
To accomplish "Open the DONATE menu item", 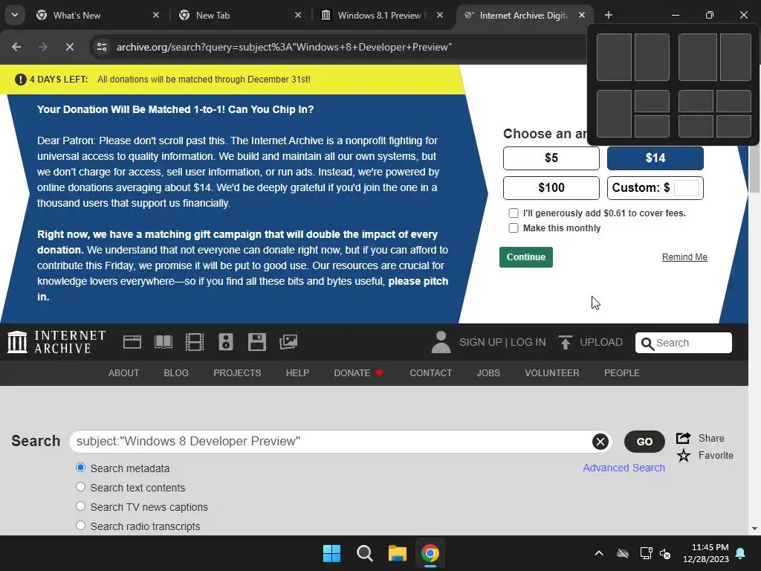I will pos(358,373).
